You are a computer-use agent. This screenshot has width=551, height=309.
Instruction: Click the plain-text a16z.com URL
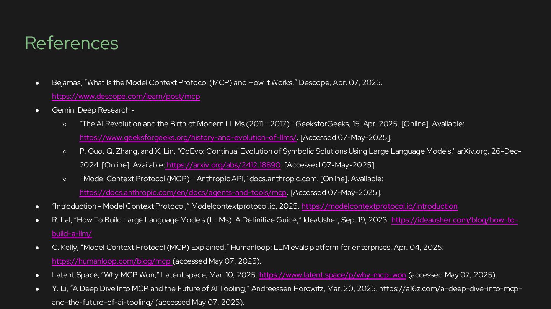tap(450, 289)
